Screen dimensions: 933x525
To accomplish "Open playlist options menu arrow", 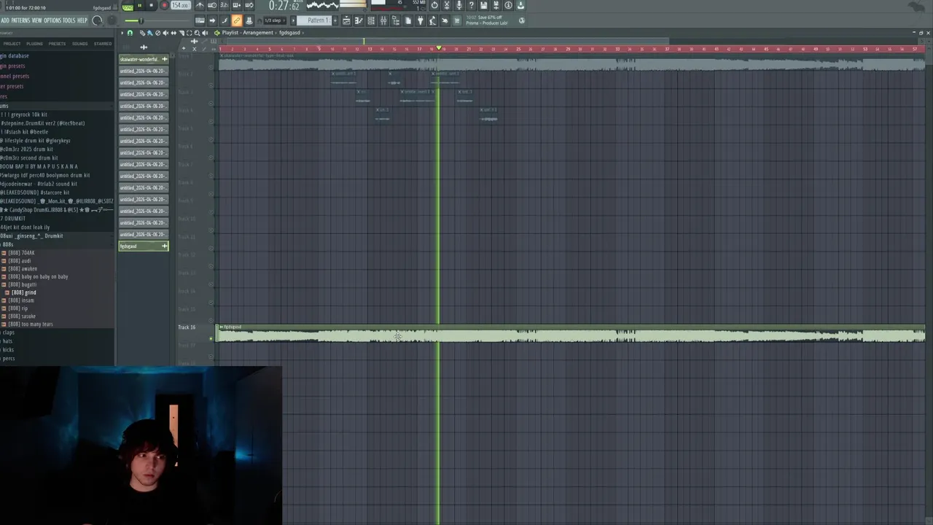I will [122, 33].
